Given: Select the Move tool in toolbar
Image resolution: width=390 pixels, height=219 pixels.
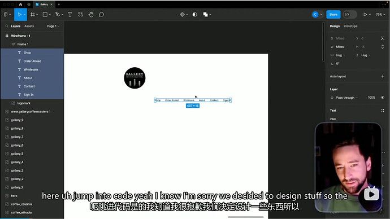Looking at the screenshot, I should tap(19, 15).
